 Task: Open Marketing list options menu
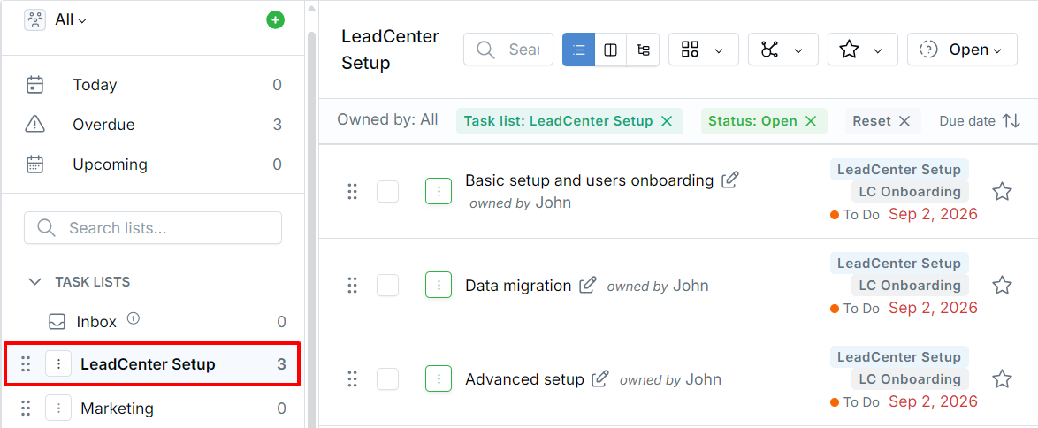click(x=59, y=409)
